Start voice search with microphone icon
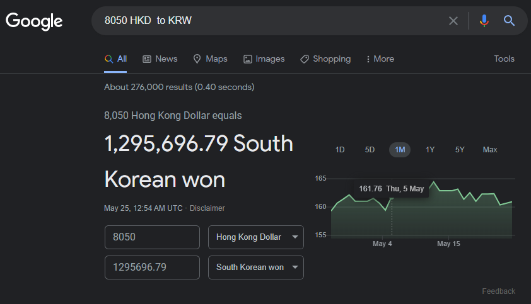 484,21
